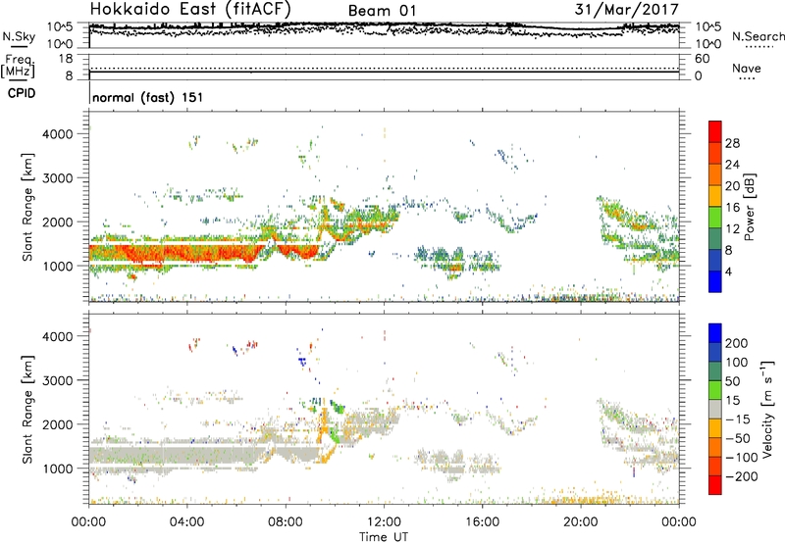Click the '1000' tick on the velocity panel
The height and width of the screenshot is (543, 785).
pos(58,469)
